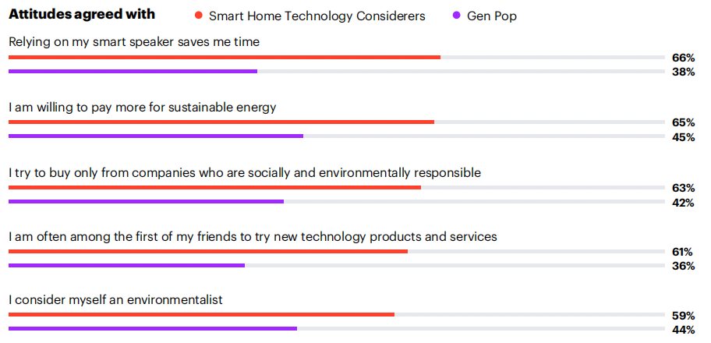Select the Smart Home Technology Considerers legend label

[317, 16]
